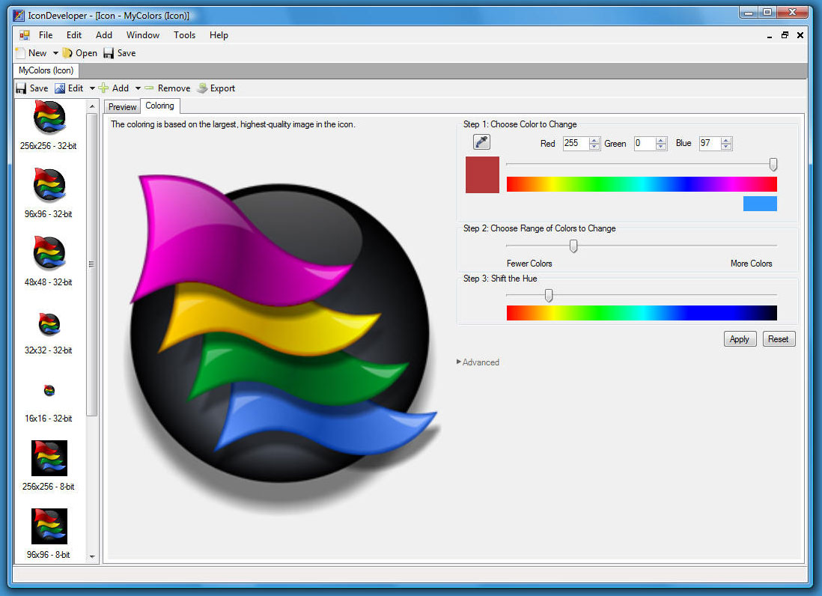Select the 32x32 - 32-bit image
Viewport: 822px width, 596px height.
48,333
